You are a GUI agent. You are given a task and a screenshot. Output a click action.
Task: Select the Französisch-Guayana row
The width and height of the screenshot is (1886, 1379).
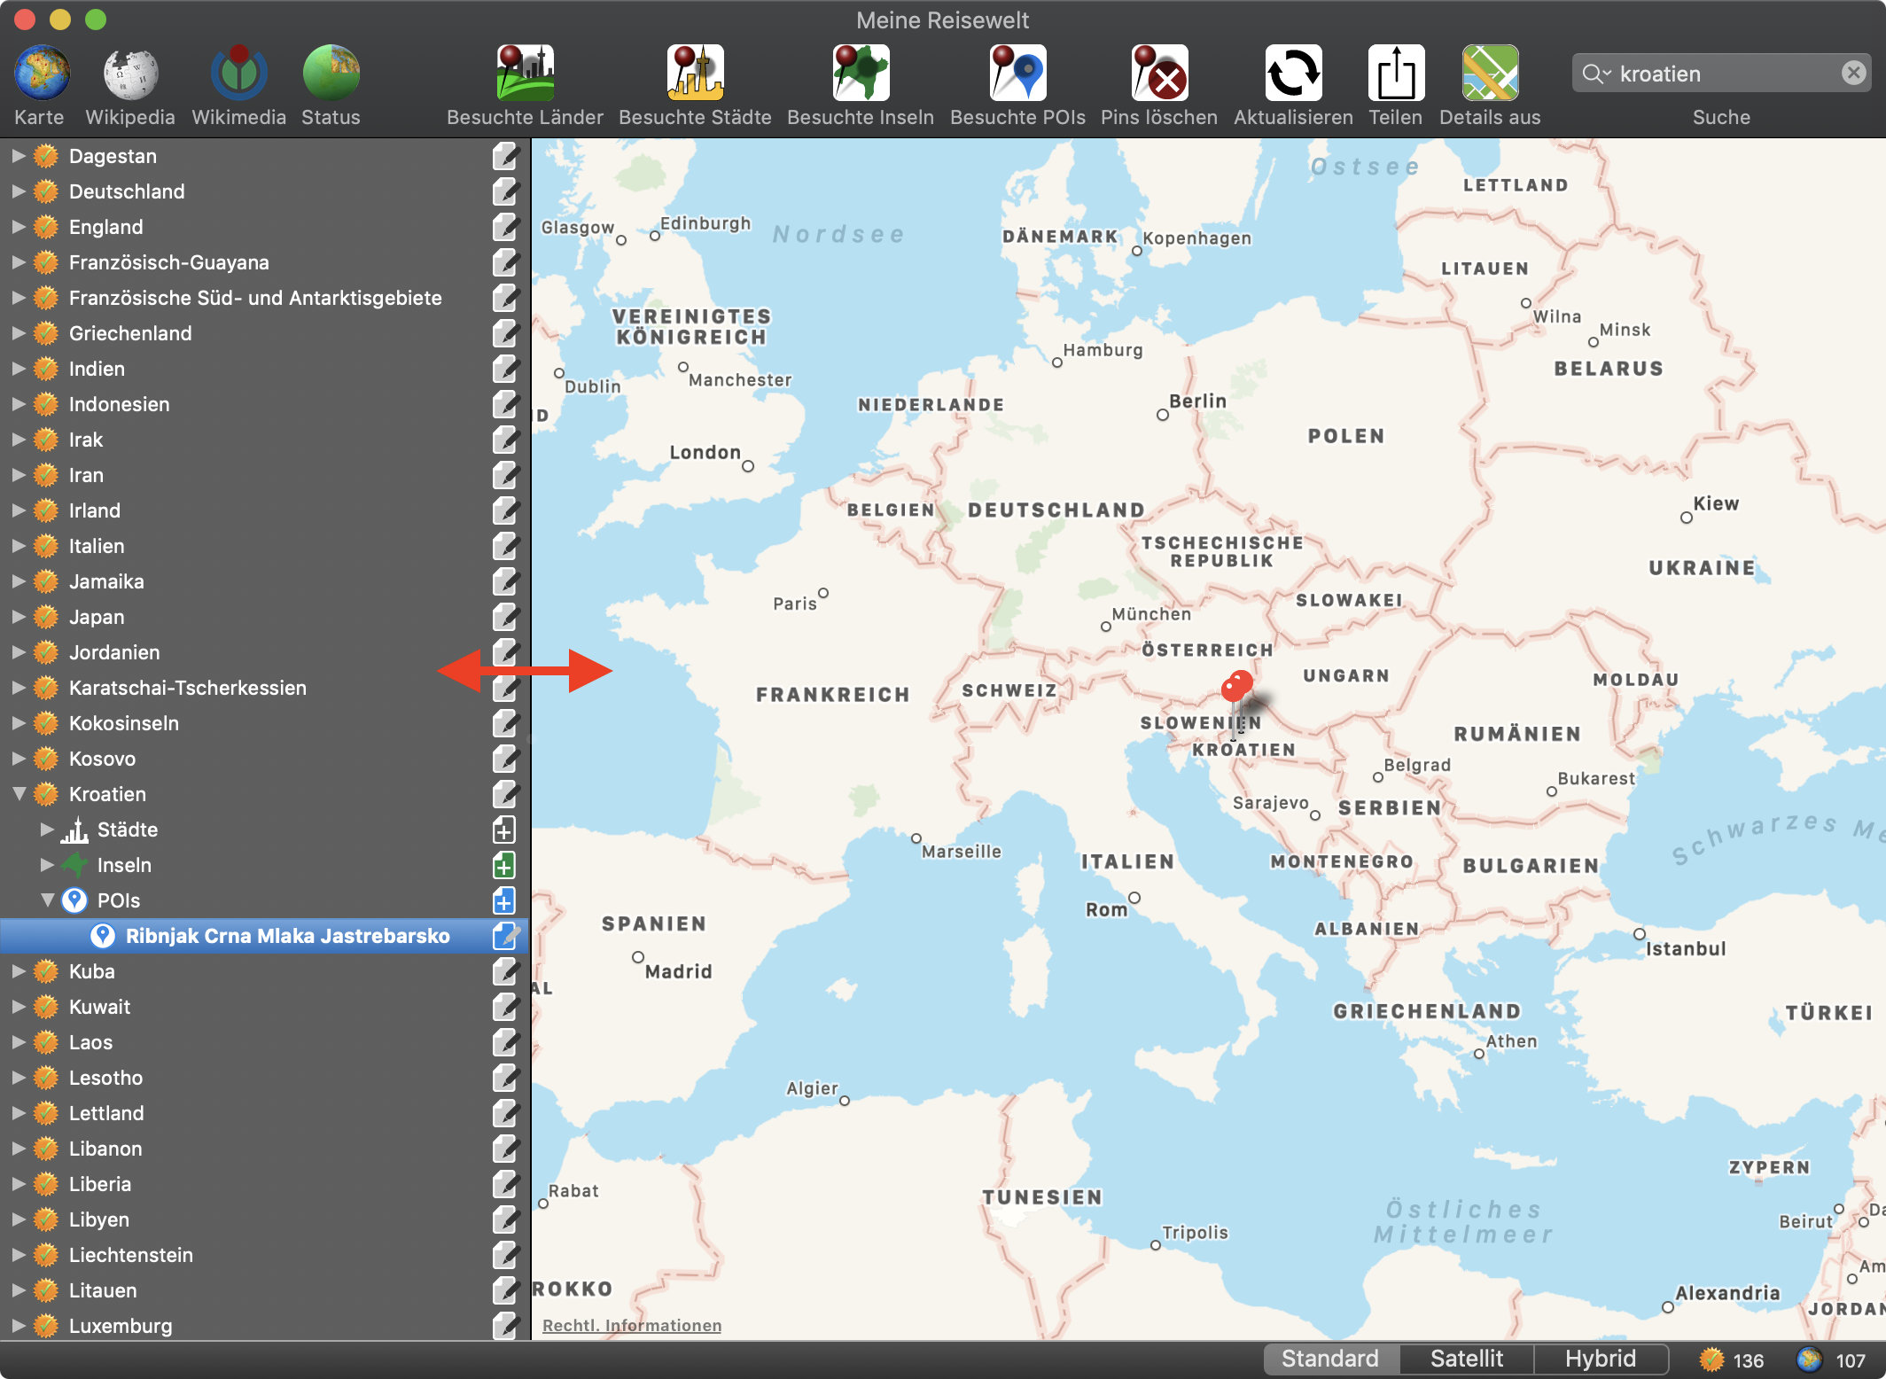pos(264,262)
